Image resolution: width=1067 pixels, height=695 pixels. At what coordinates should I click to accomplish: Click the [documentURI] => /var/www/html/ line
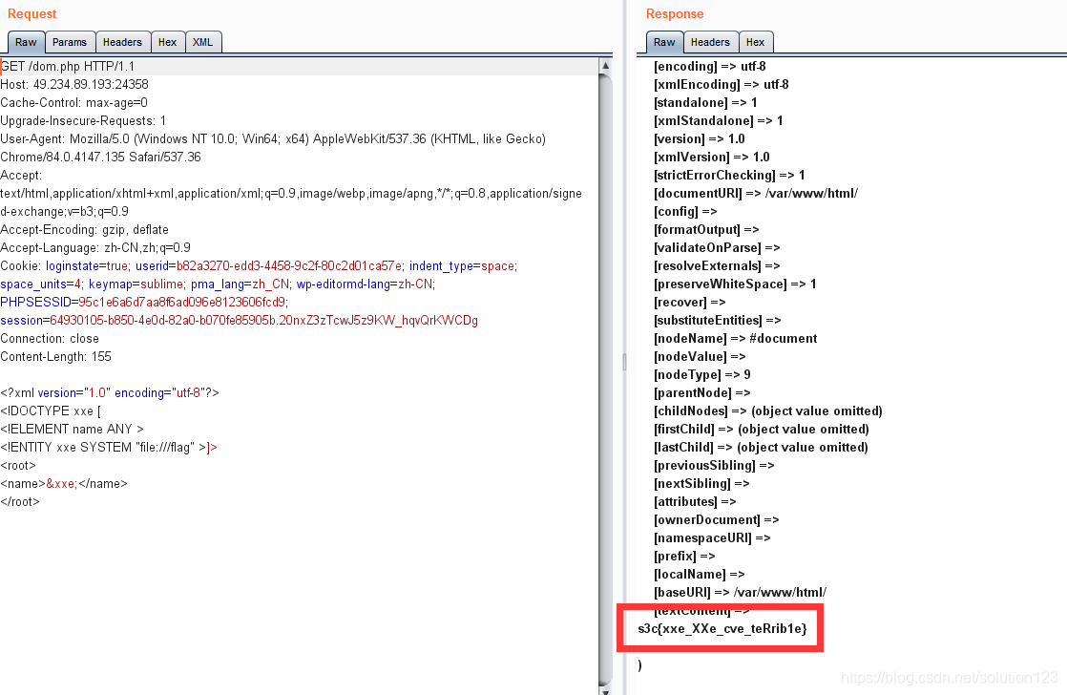coord(756,193)
